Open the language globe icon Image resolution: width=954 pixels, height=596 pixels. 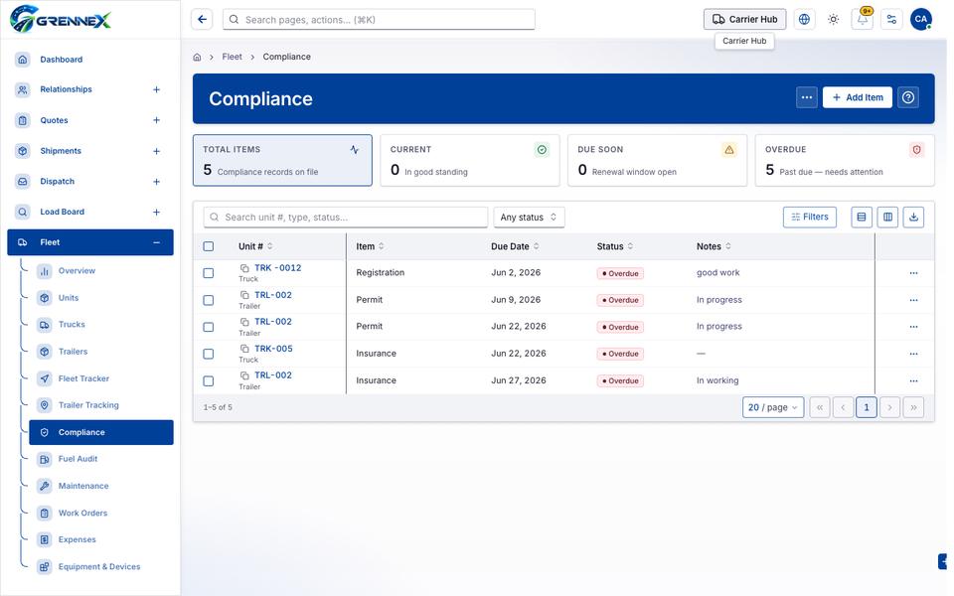804,20
